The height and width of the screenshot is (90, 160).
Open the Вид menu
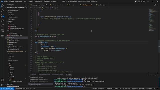[25, 1]
